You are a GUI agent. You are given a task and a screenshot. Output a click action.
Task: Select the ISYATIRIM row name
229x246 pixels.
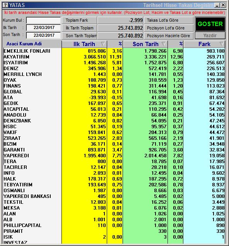[15, 63]
